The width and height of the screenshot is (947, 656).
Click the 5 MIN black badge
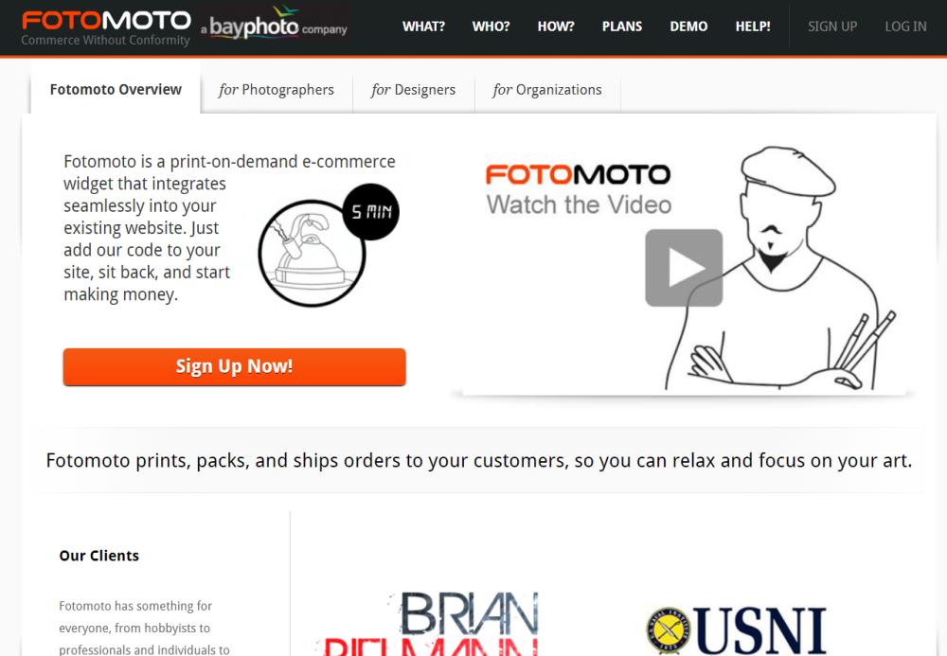pyautogui.click(x=371, y=212)
